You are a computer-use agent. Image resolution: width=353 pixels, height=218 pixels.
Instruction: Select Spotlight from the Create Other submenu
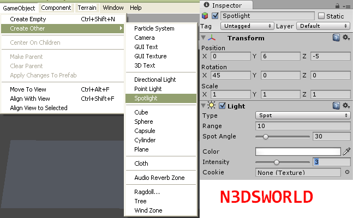(160, 98)
